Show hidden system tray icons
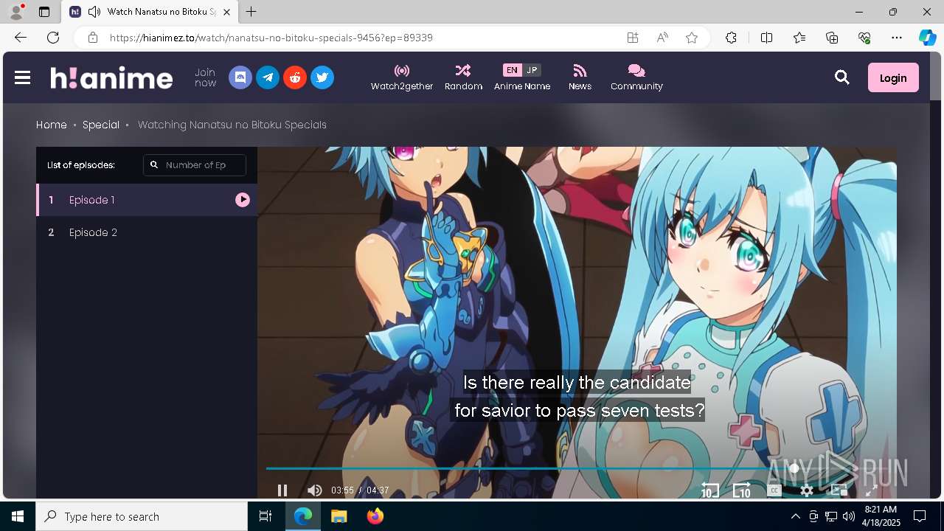This screenshot has width=944, height=531. click(x=795, y=516)
